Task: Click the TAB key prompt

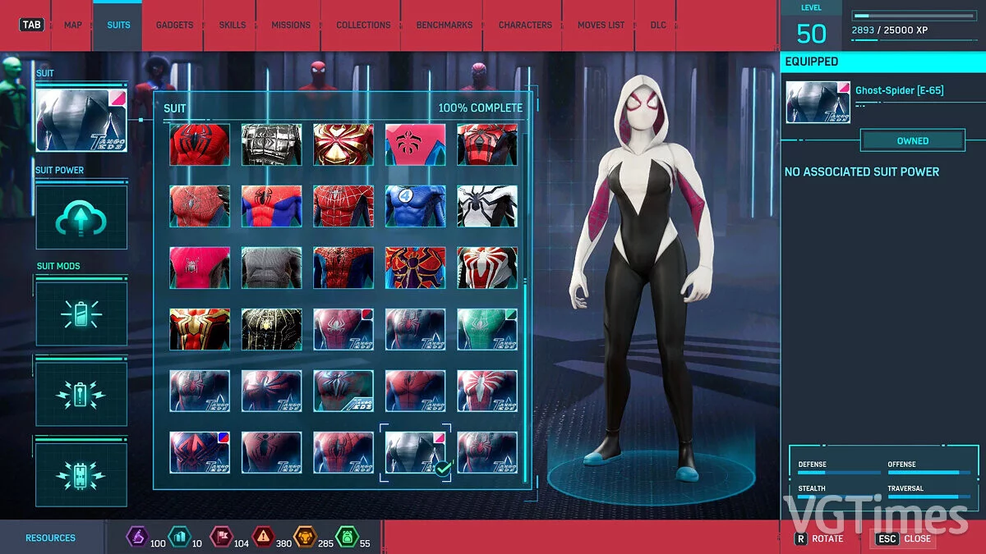Action: tap(31, 25)
